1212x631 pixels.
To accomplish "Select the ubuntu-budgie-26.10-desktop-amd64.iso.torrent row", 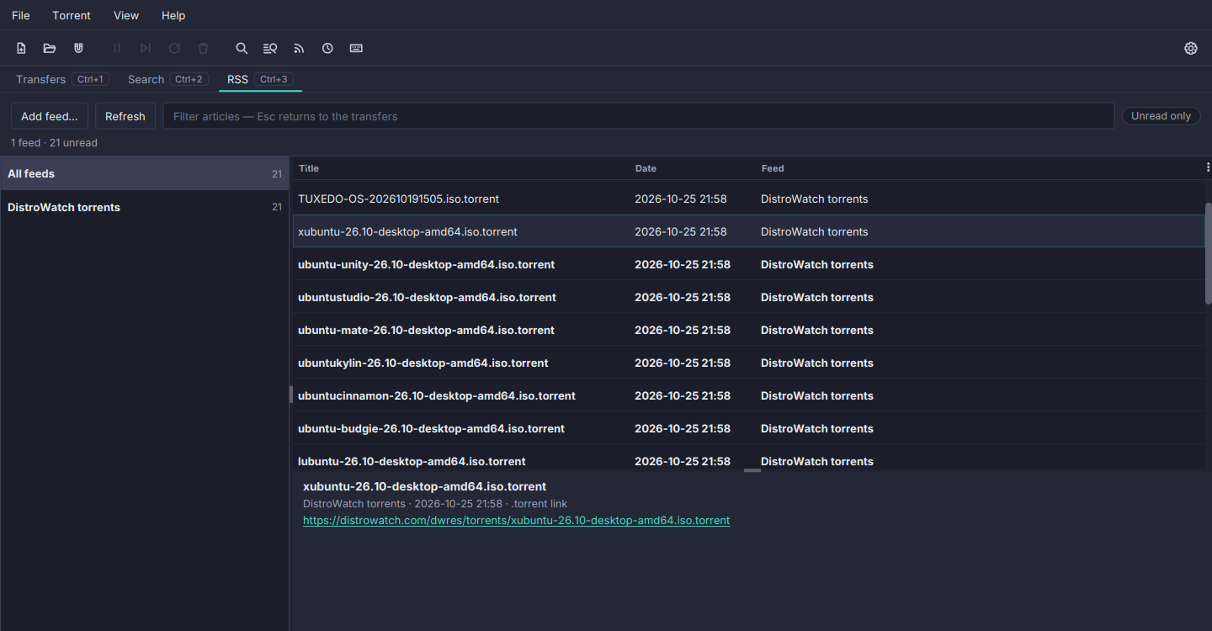I will (749, 428).
